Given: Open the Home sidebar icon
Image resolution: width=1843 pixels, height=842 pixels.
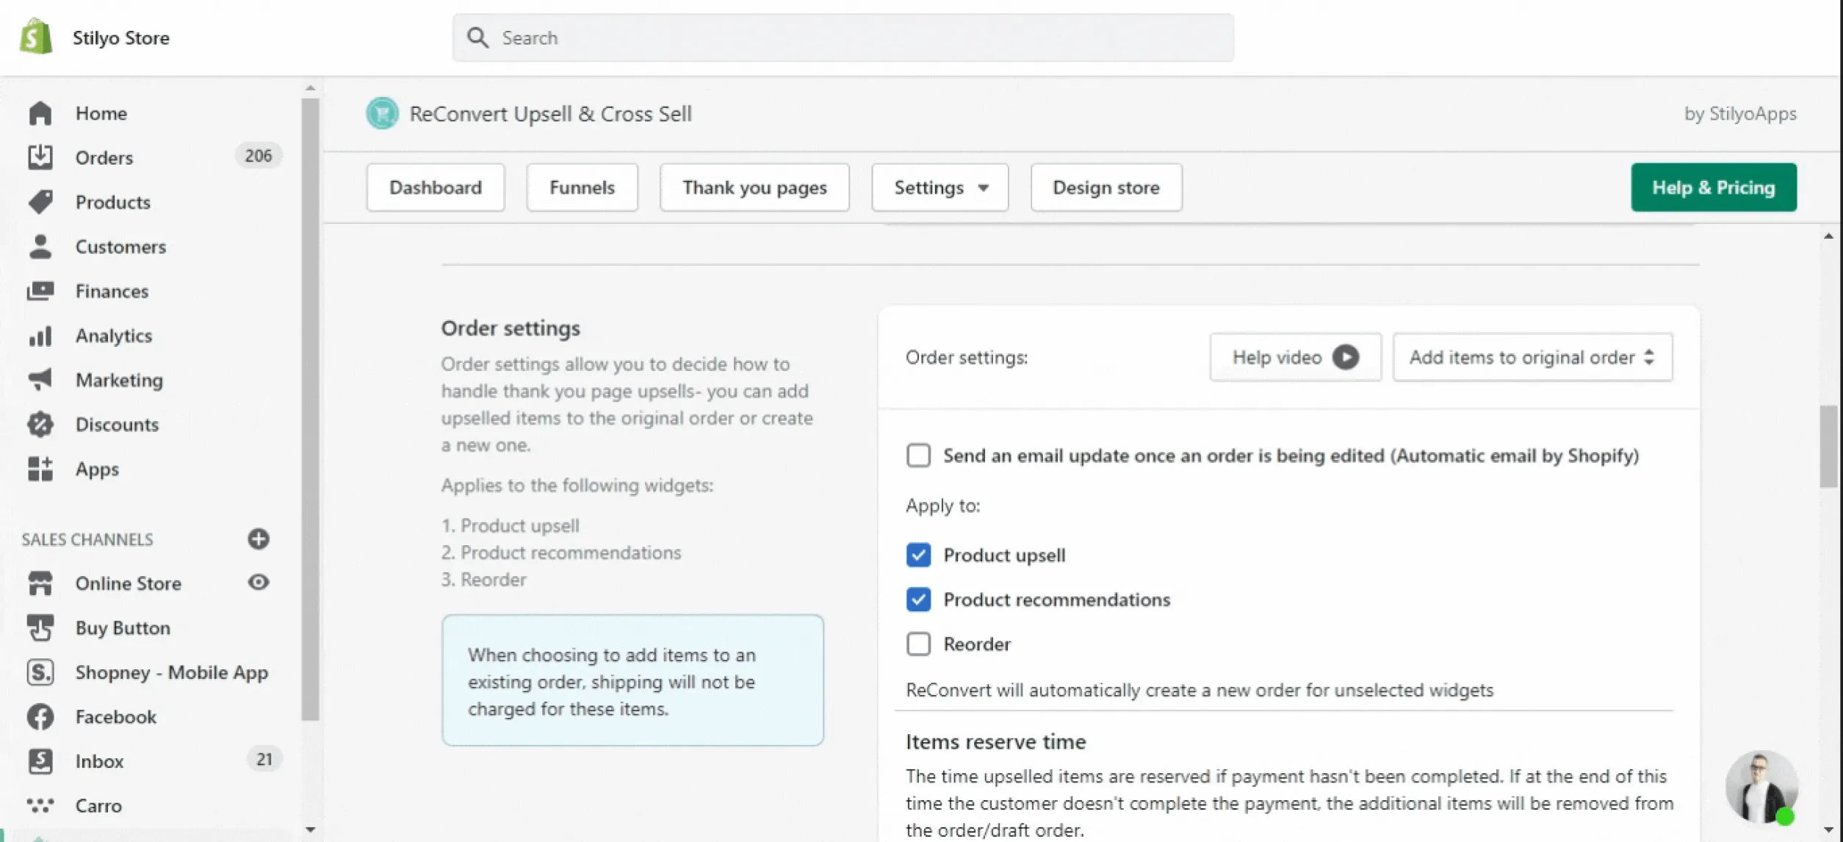Looking at the screenshot, I should (x=40, y=113).
